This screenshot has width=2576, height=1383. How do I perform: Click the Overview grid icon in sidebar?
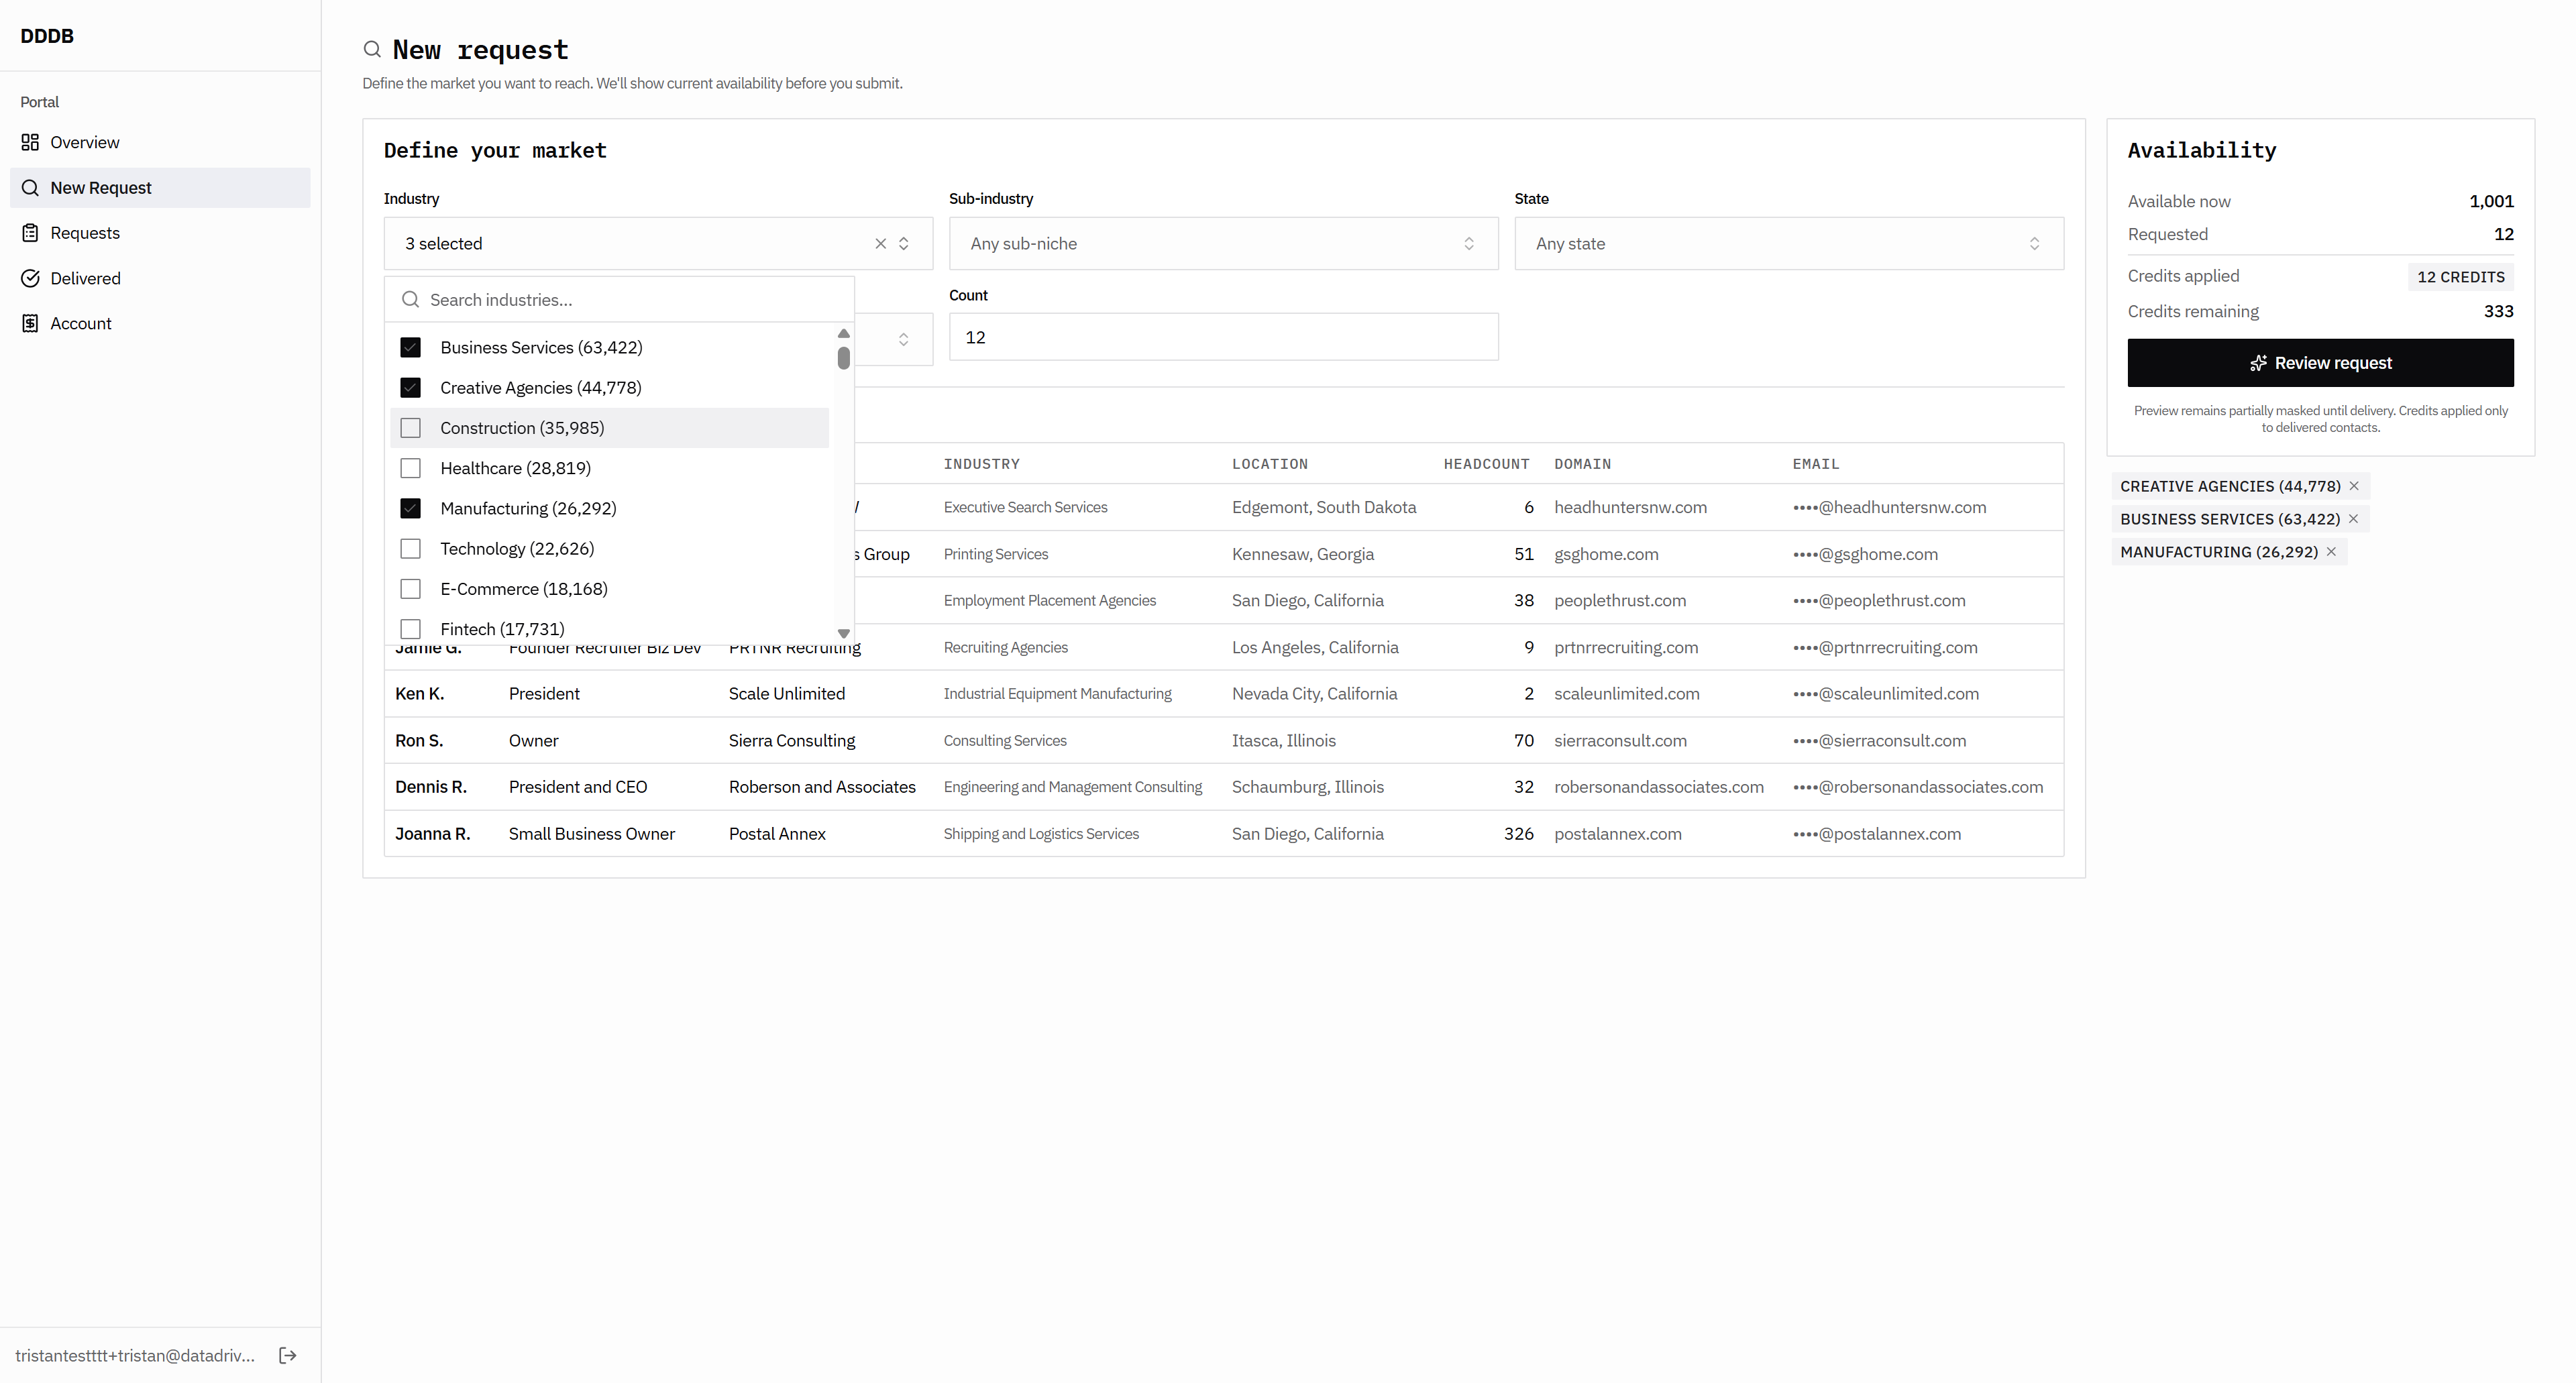coord(30,142)
